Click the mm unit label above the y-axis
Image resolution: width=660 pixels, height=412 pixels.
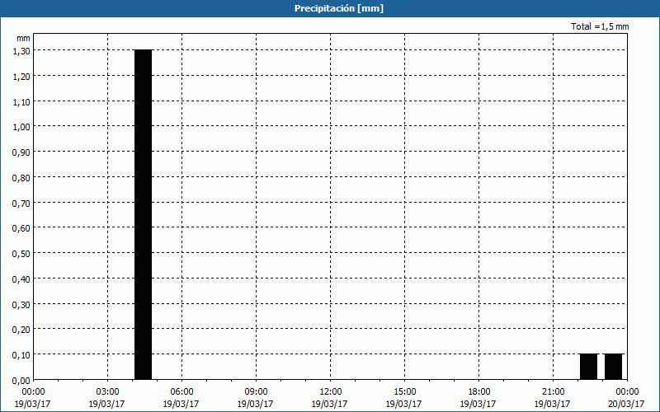point(23,38)
